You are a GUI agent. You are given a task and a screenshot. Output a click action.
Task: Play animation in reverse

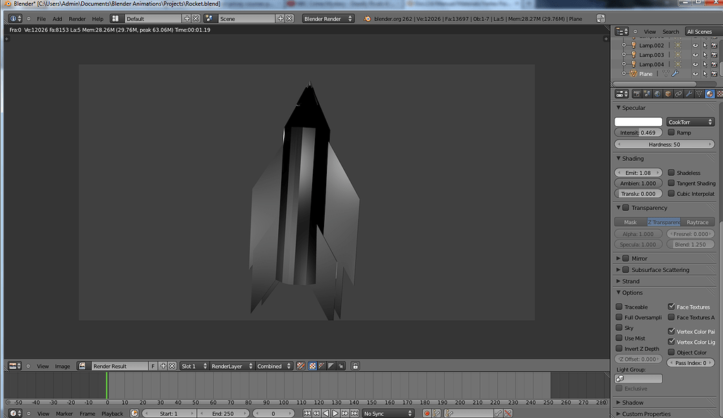[x=326, y=413]
